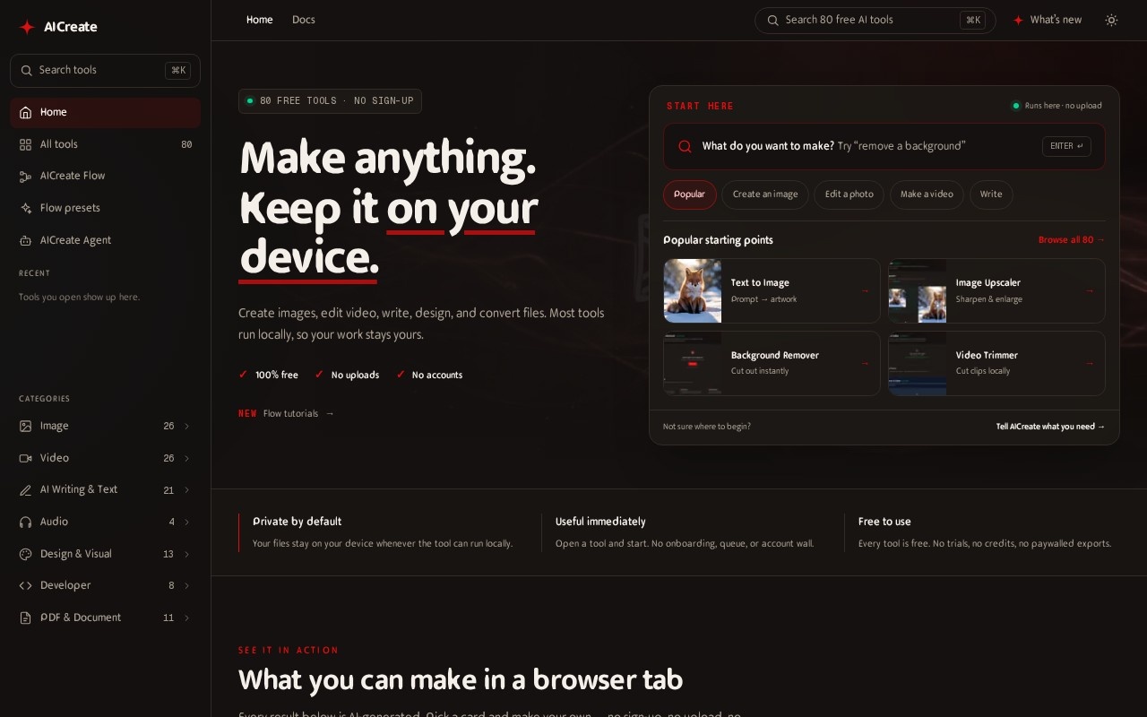Screen dimensions: 1147x717
Task: Select the Write filter tab
Action: coord(991,194)
